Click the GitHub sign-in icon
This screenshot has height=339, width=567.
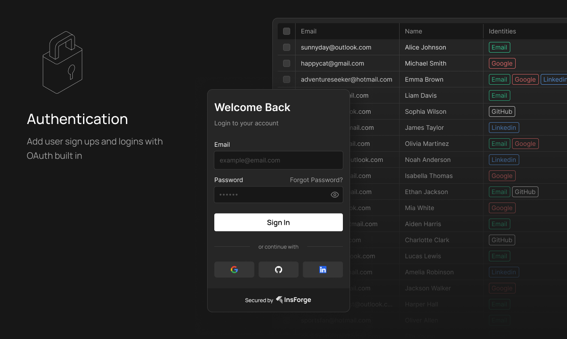tap(278, 269)
